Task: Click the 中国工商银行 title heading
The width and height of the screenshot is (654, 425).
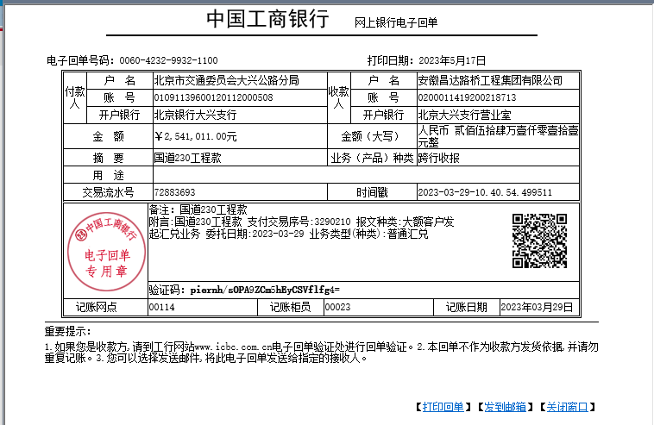Action: click(x=267, y=21)
